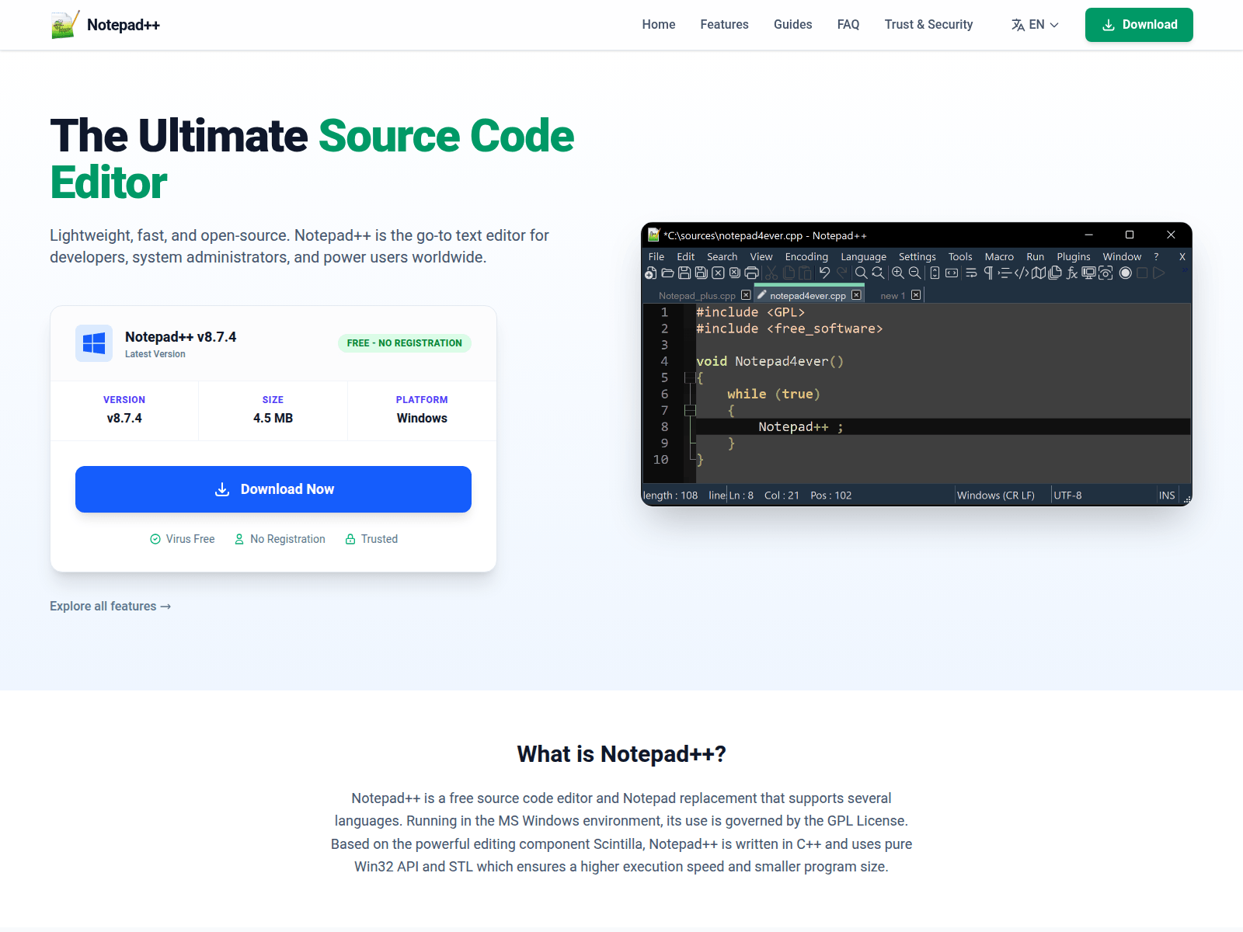Click the Notepad++ v8.7.4 card title
The width and height of the screenshot is (1243, 932).
click(181, 337)
